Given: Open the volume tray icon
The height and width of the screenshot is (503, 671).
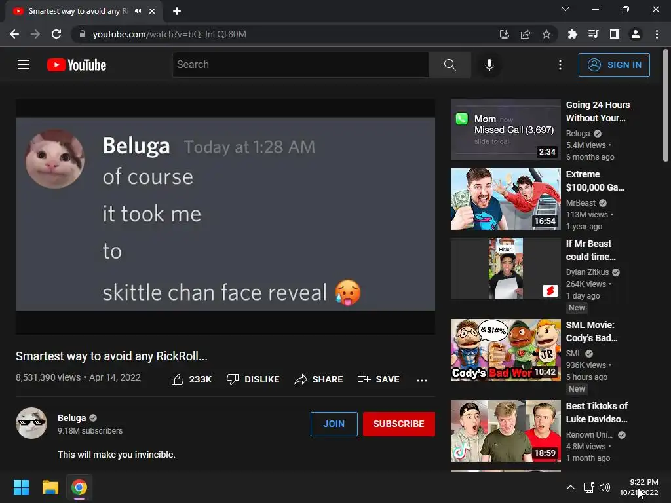Looking at the screenshot, I should click(x=605, y=487).
